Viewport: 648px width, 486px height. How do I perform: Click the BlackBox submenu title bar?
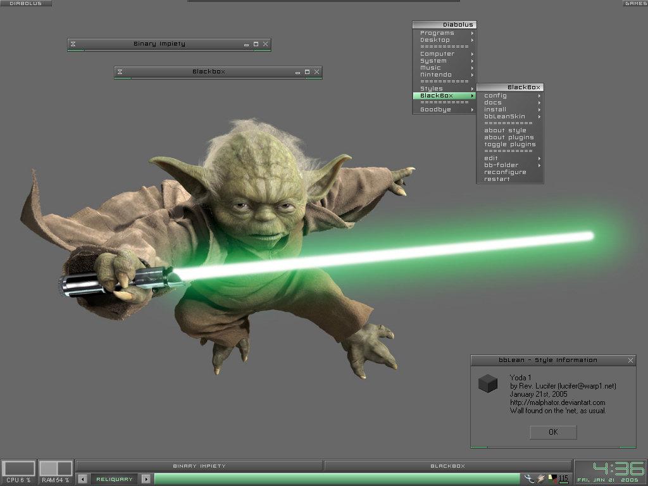click(510, 87)
